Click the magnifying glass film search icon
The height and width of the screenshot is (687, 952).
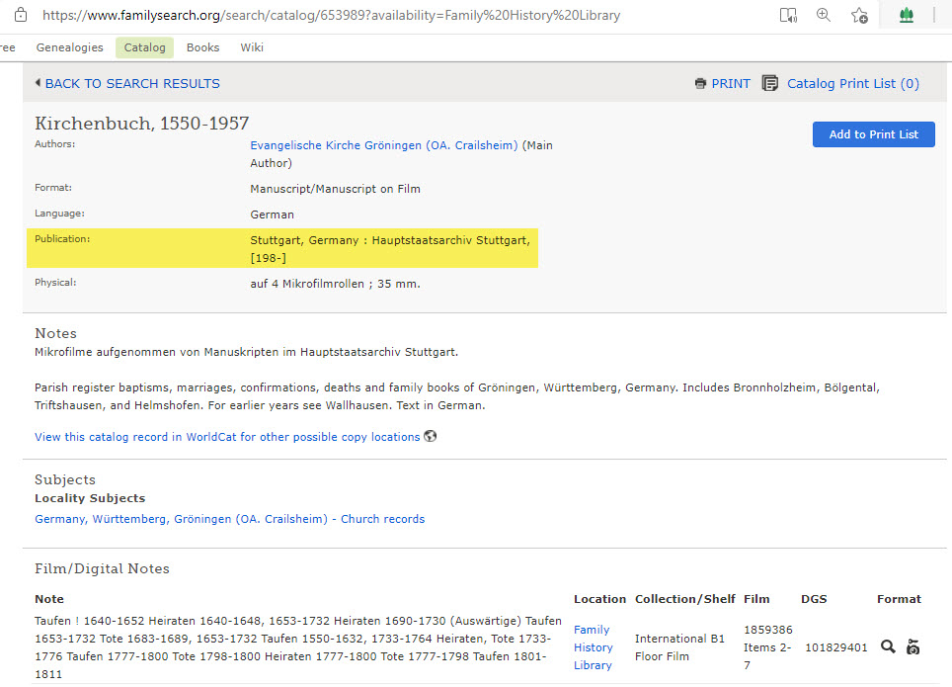tap(888, 646)
